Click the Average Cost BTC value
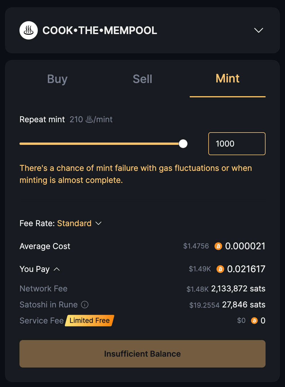Image resolution: width=285 pixels, height=387 pixels. [245, 246]
